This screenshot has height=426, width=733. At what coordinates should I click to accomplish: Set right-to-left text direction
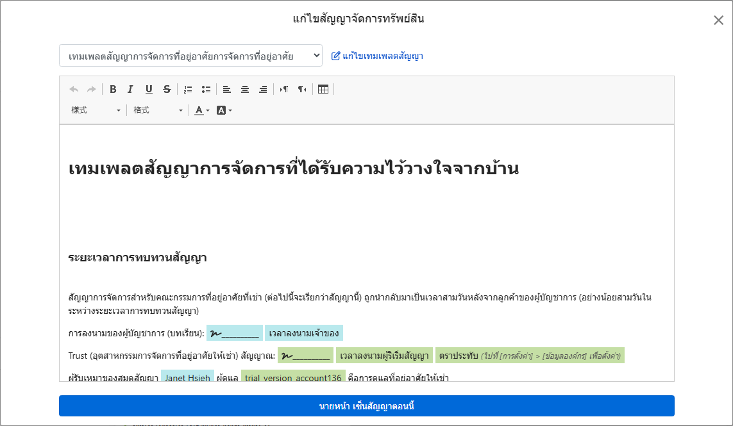coord(302,89)
